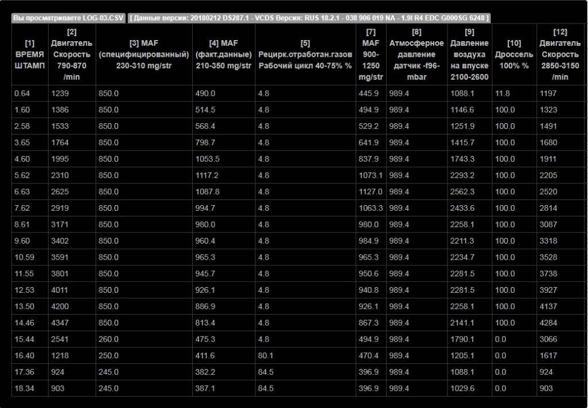The height and width of the screenshot is (408, 588).
Task: Select the [3] MAF специфицированный column header
Action: click(x=144, y=54)
